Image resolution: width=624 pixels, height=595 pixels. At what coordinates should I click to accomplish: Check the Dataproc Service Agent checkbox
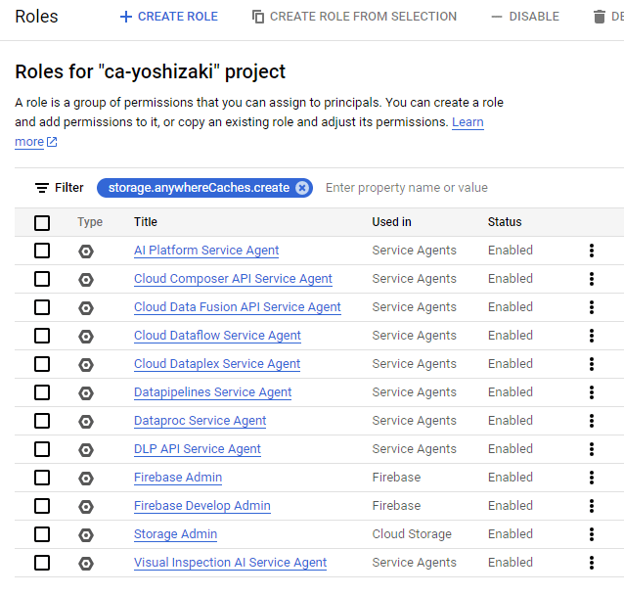coord(42,421)
